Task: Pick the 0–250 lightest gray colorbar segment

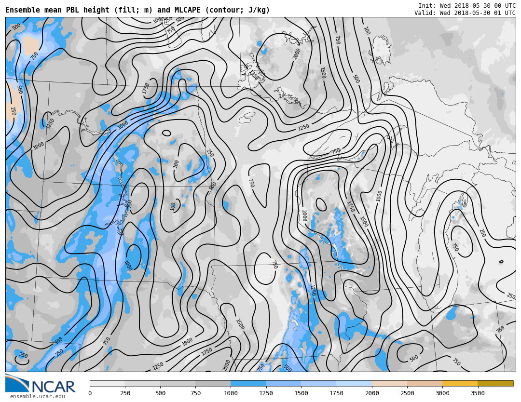Action: [x=107, y=384]
